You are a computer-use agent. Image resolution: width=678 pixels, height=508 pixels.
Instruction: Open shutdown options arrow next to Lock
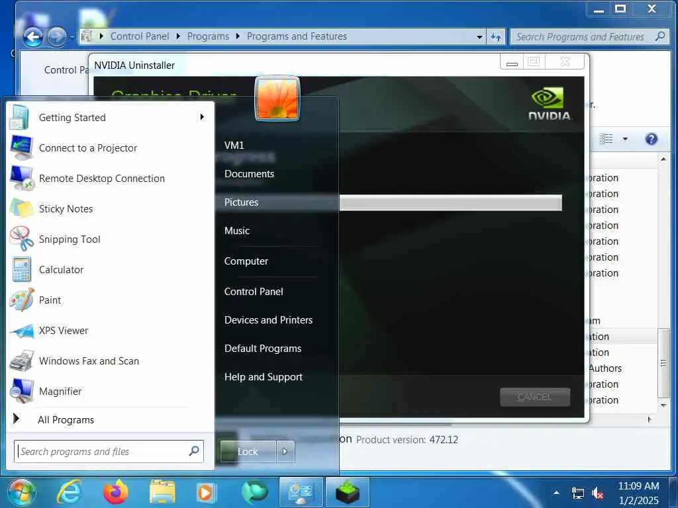[285, 451]
